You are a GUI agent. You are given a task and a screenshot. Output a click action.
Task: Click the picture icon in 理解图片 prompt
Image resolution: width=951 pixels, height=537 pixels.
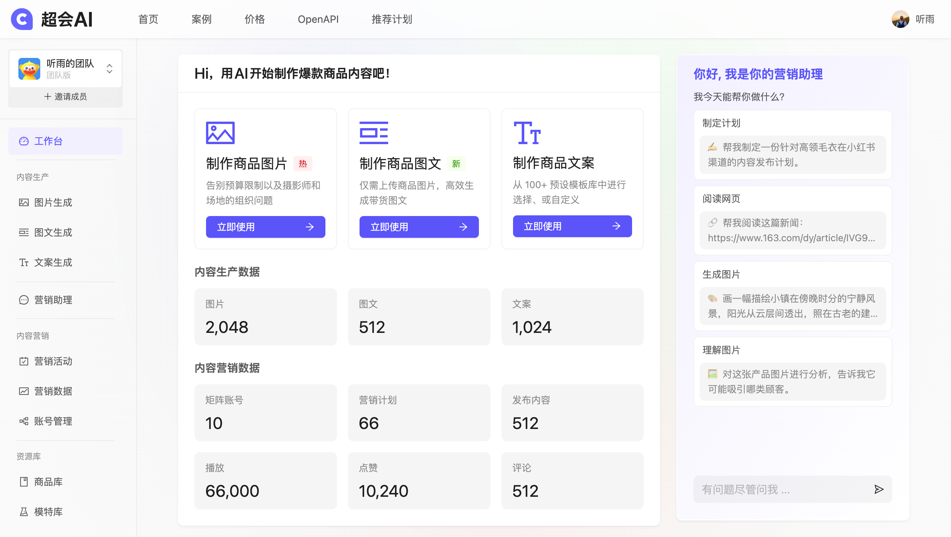click(x=713, y=374)
